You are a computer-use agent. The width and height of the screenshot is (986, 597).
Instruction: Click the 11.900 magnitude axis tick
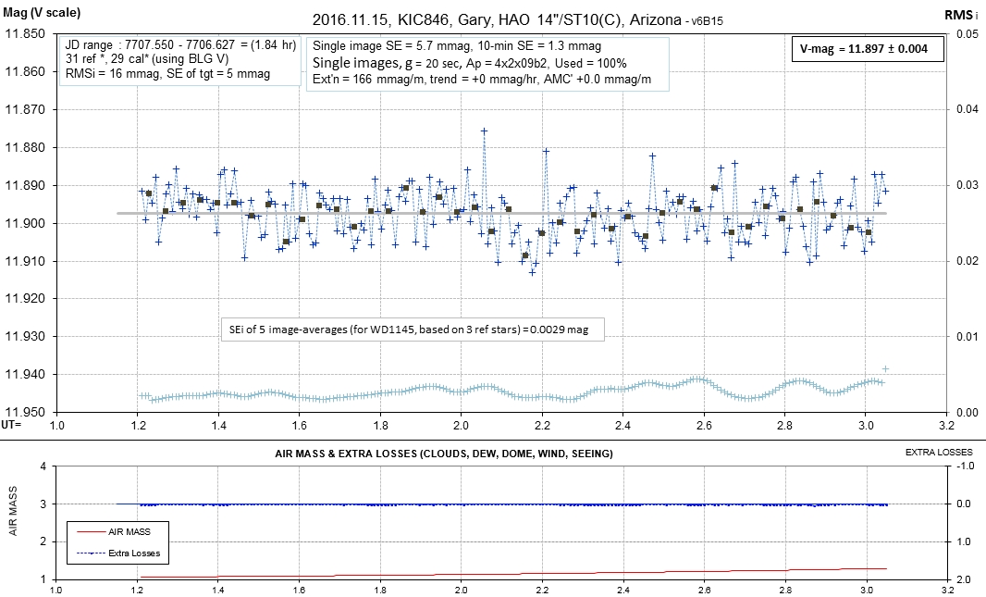(x=25, y=223)
